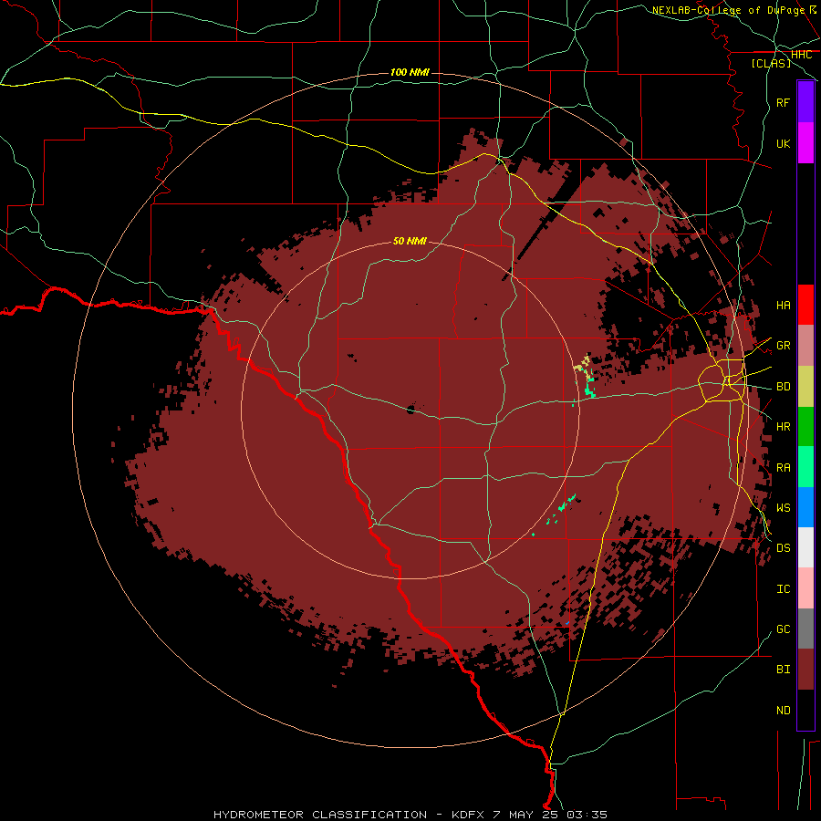This screenshot has width=821, height=821.
Task: Click the GR pinkish legend swatch
Action: pyautogui.click(x=805, y=345)
